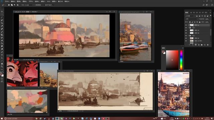The width and height of the screenshot is (214, 120).
Task: Select the Hand tool
Action: click(x=2, y=64)
